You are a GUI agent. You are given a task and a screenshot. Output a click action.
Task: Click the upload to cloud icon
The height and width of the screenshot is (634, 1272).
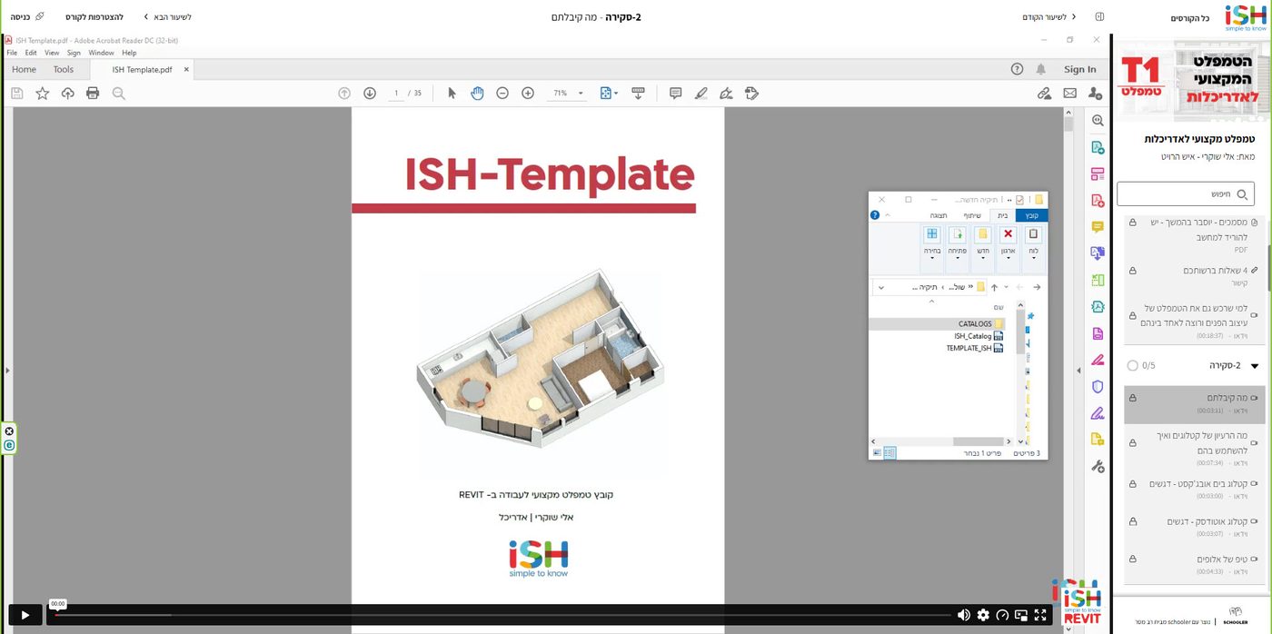[67, 93]
